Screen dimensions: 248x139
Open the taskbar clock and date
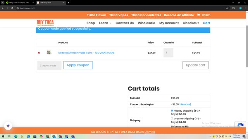pyautogui.click(x=236, y=136)
